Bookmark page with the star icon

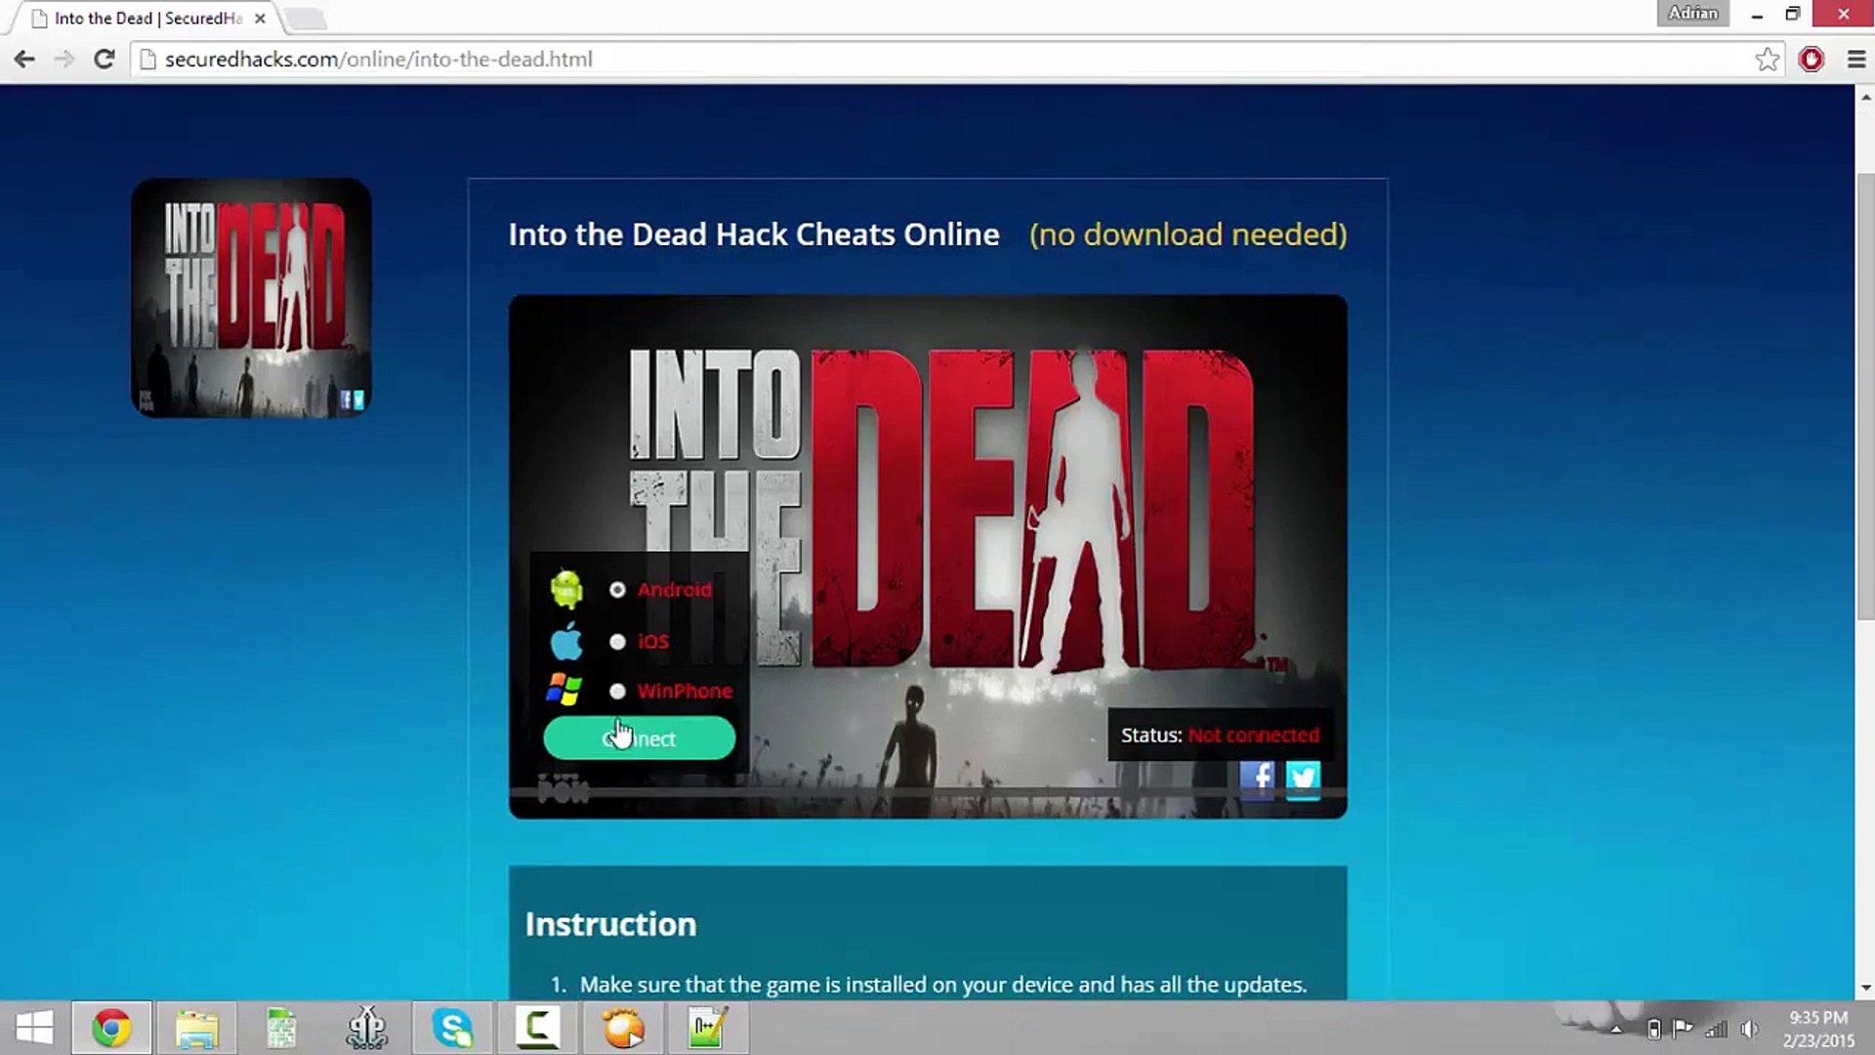(1767, 60)
